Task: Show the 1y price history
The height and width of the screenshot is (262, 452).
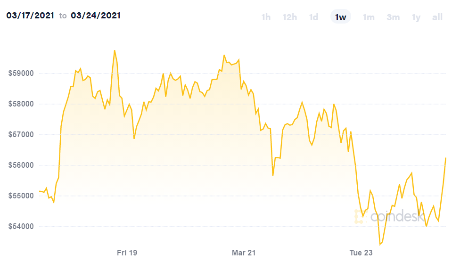Action: coord(416,17)
